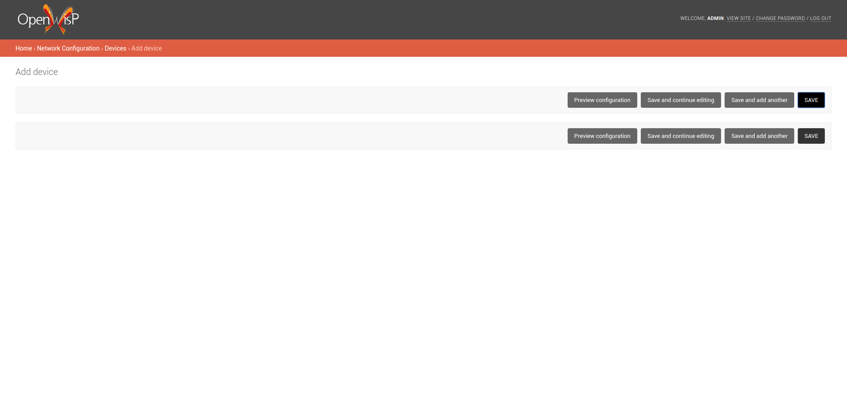The height and width of the screenshot is (405, 847).
Task: Open the VIEW SITE link
Action: point(738,18)
